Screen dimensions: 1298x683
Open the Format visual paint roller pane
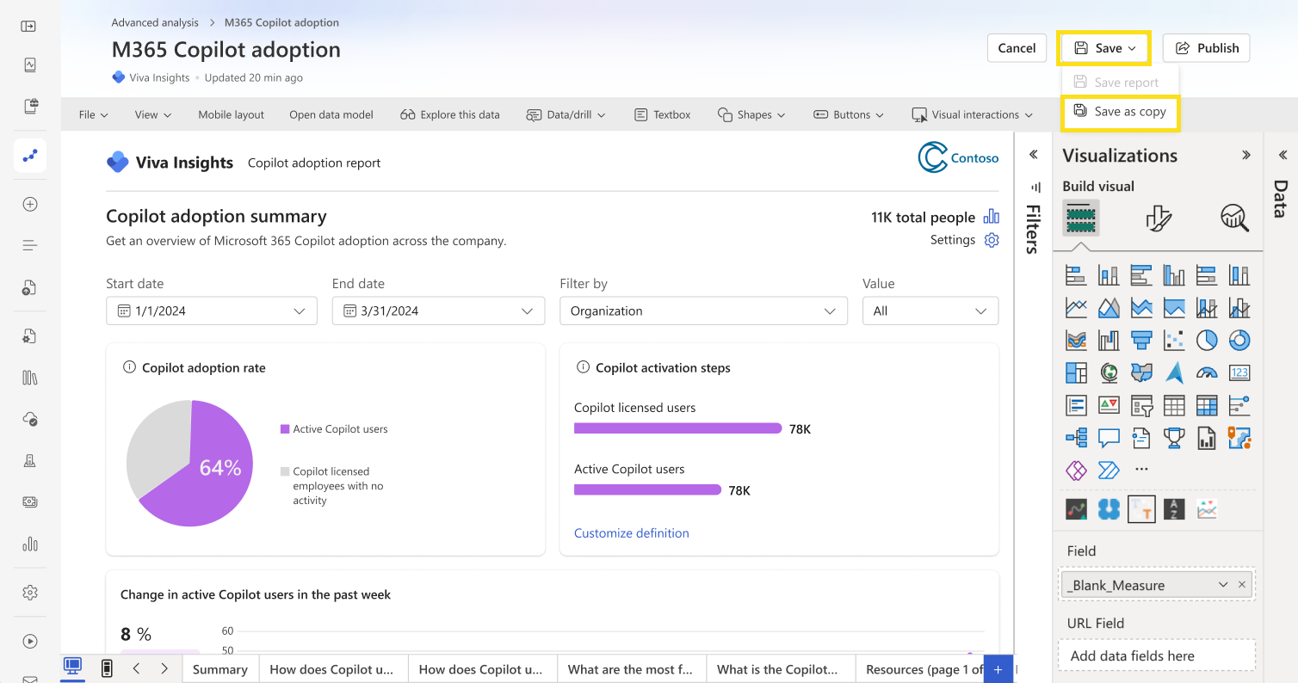tap(1159, 218)
